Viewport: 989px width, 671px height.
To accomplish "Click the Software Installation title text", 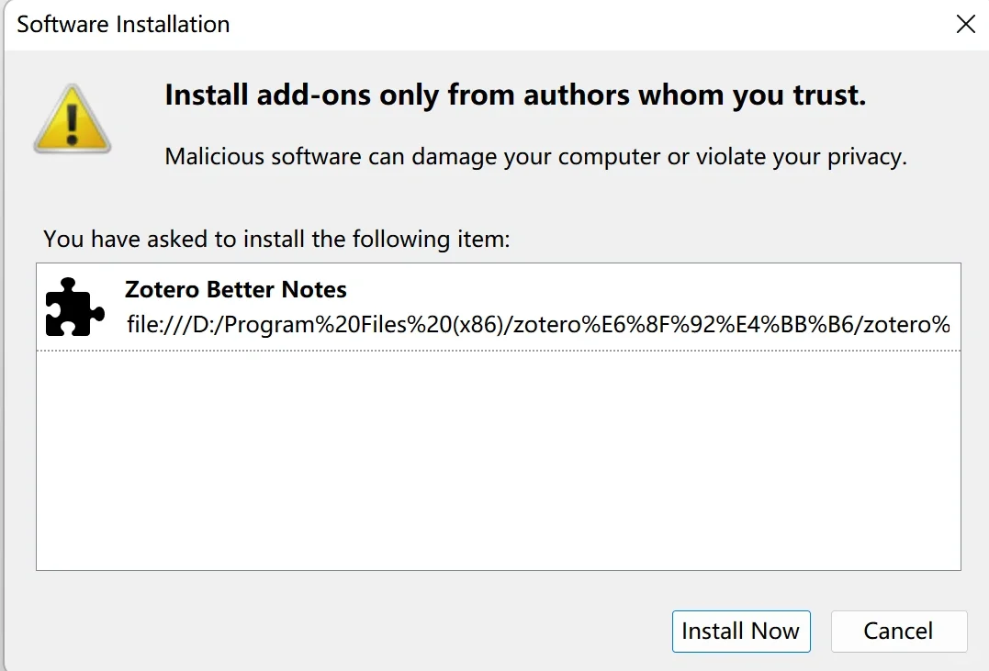I will point(123,25).
